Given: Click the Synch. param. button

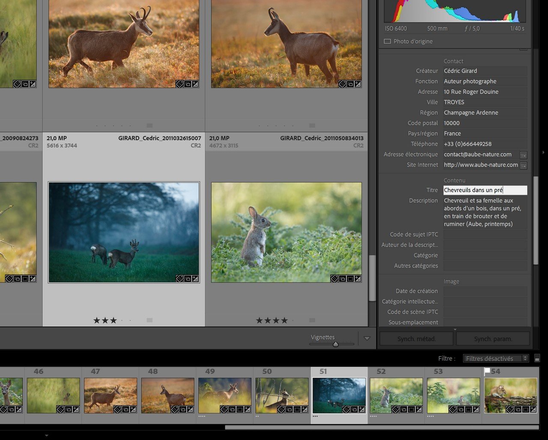Looking at the screenshot, I should [x=493, y=339].
